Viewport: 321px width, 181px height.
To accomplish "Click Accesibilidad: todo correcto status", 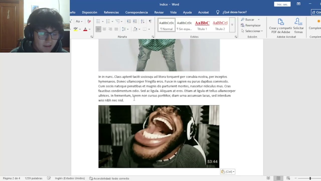I will point(109,178).
